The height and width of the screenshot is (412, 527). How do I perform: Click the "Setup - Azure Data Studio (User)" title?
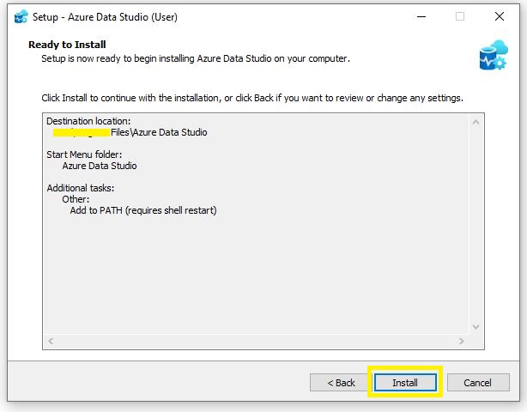click(106, 16)
